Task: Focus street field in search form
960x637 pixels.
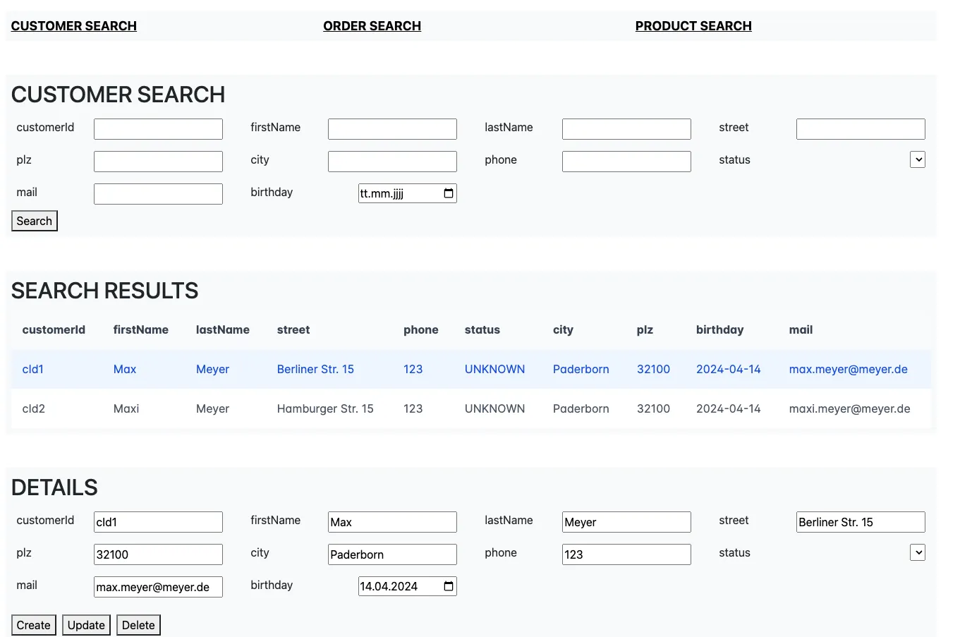Action: pos(861,129)
